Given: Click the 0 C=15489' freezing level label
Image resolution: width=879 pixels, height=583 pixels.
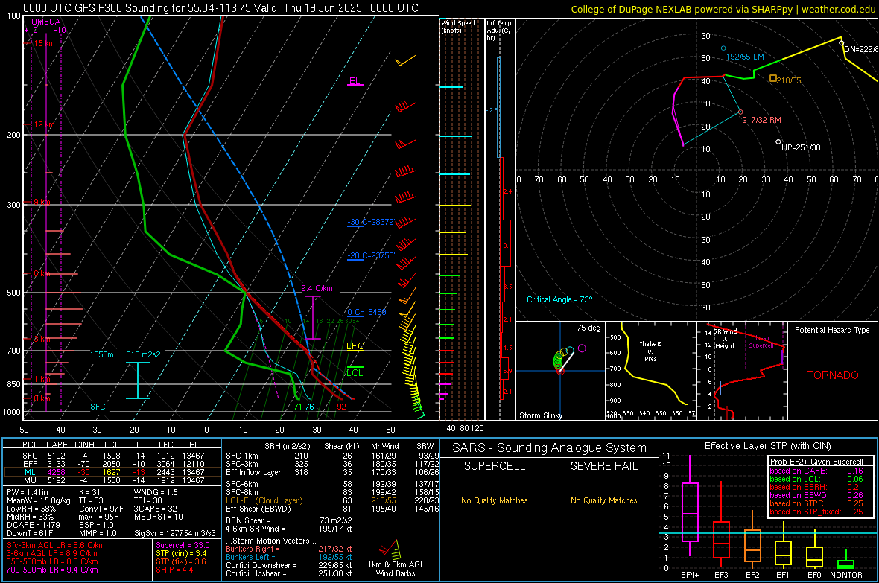Looking at the screenshot, I should tap(367, 312).
